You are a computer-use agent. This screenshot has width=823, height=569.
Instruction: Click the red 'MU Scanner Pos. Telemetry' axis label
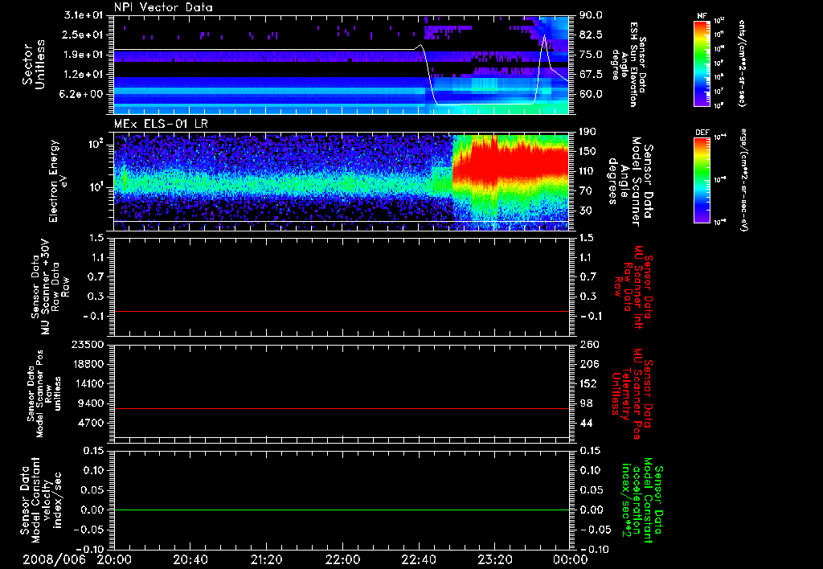click(634, 394)
